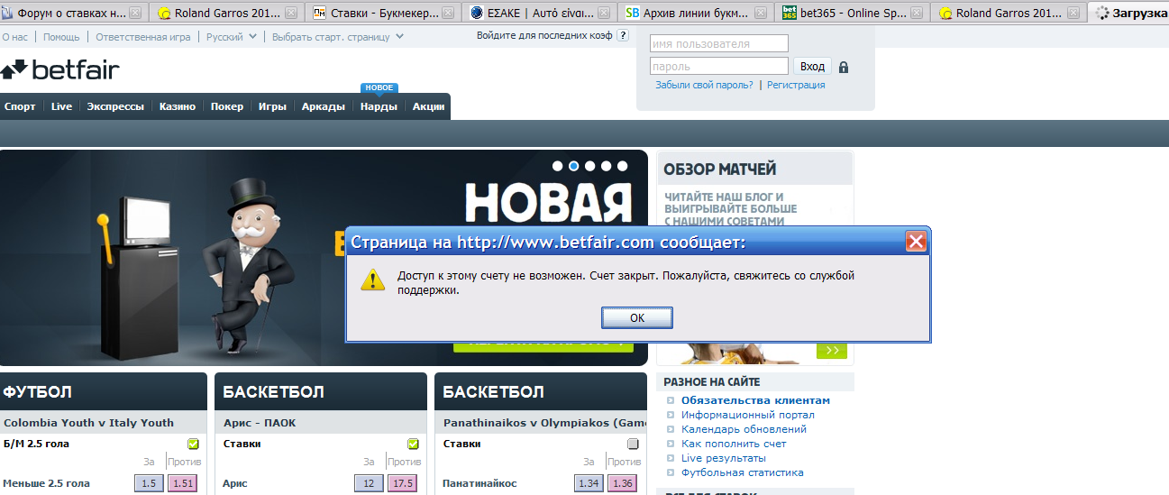Screen dimensions: 1169x495
Task: Close the betfair alert dialog with the red X
Action: (x=916, y=242)
